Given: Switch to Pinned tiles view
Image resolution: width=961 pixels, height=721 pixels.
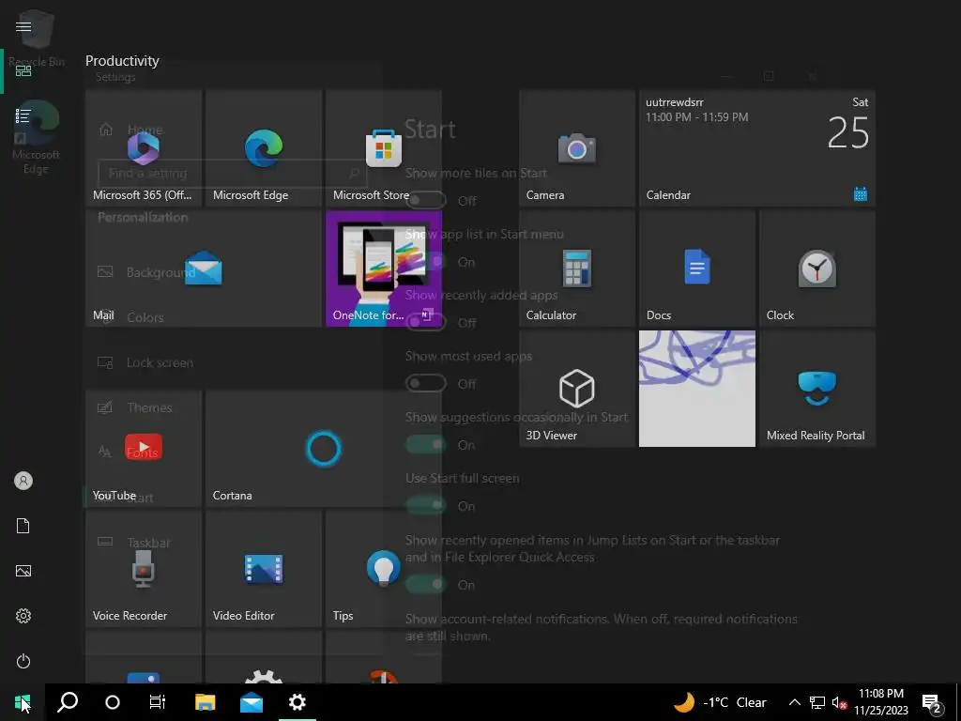Looking at the screenshot, I should 23,71.
